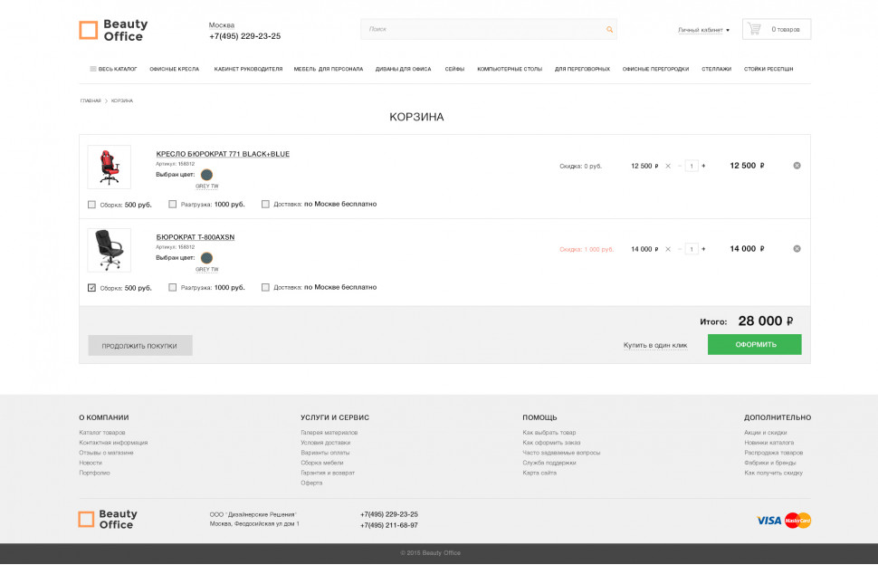This screenshot has height=565, width=878.
Task: Increase quantity of Кресло Бюрократ 771 with plus
Action: (x=704, y=166)
